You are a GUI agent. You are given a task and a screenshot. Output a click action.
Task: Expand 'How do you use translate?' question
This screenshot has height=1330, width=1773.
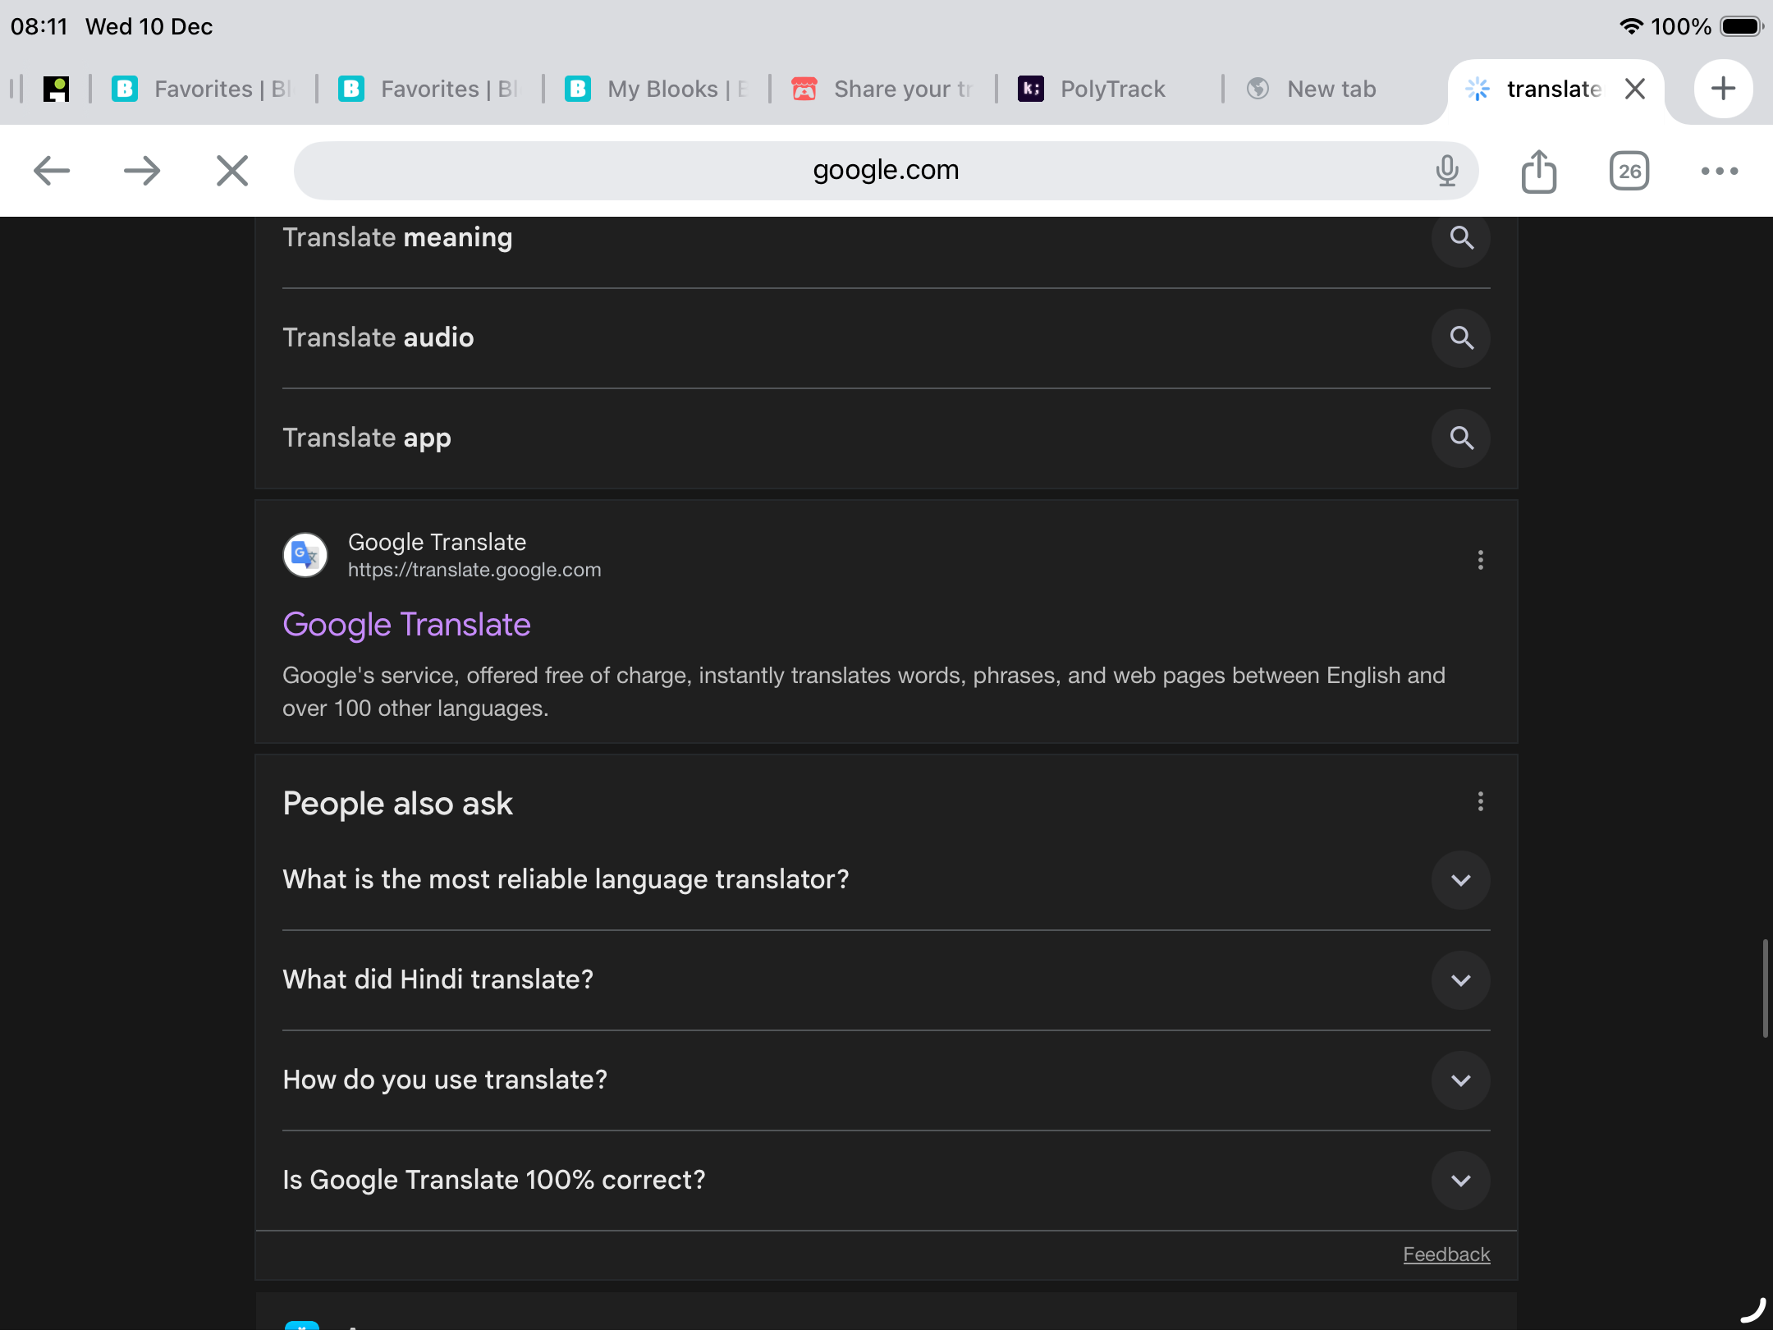[x=1461, y=1080]
